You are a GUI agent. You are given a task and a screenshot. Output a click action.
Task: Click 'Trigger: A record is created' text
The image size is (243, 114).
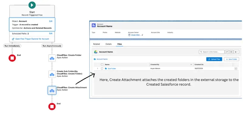click(25, 25)
